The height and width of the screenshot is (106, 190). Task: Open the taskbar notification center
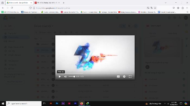(181, 104)
